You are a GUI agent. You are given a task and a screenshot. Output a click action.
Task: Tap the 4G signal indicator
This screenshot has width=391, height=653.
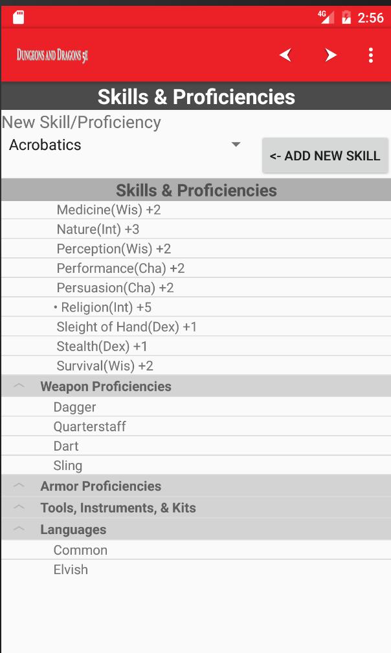(x=326, y=16)
